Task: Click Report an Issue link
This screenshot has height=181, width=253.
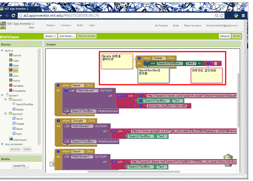Action: click(x=193, y=26)
